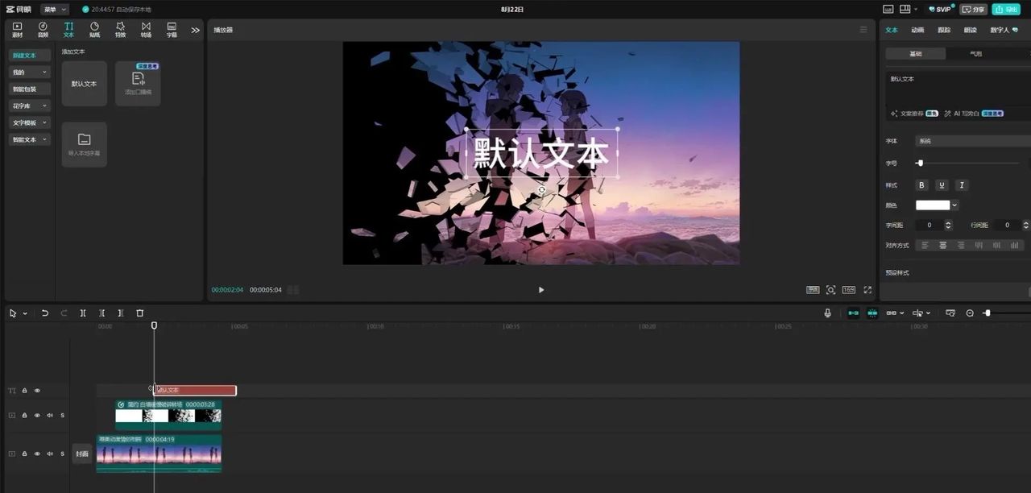Open the 音频 audio media panel
The image size is (1031, 493).
(x=43, y=31)
